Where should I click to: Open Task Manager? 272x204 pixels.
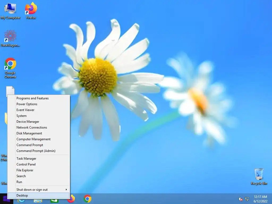(x=39, y=159)
